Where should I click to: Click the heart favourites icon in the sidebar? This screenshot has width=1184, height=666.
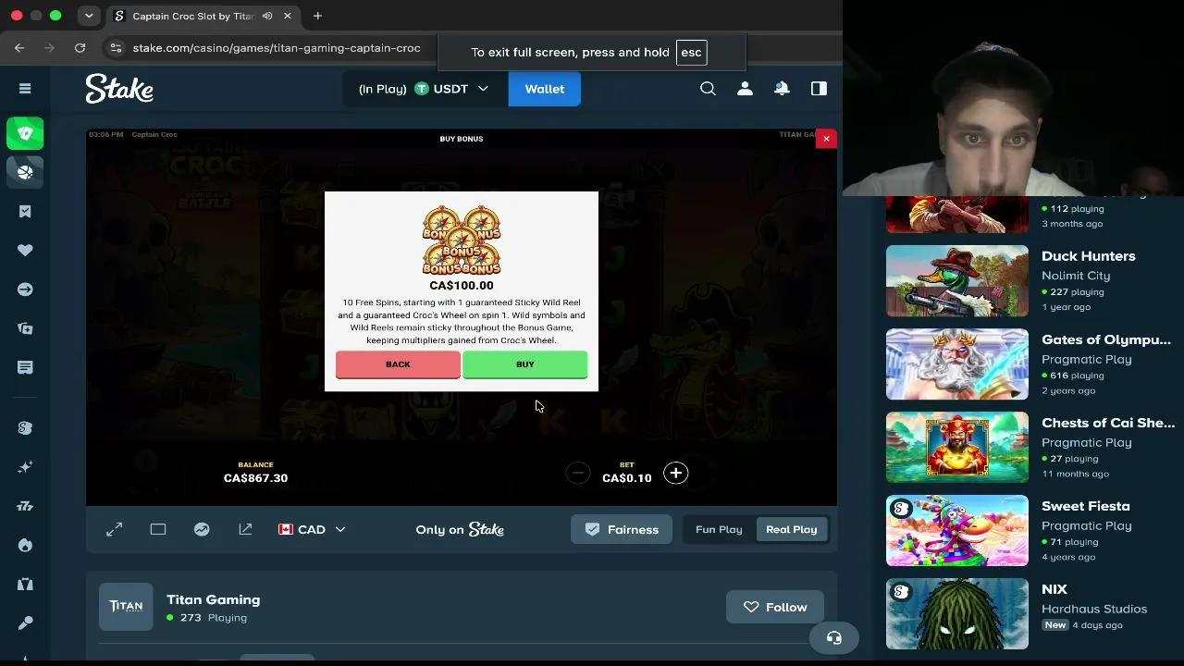[x=25, y=251]
